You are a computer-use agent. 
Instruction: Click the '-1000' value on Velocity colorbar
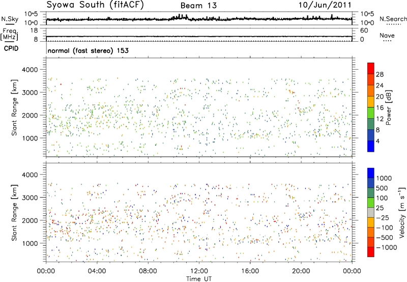click(x=387, y=247)
